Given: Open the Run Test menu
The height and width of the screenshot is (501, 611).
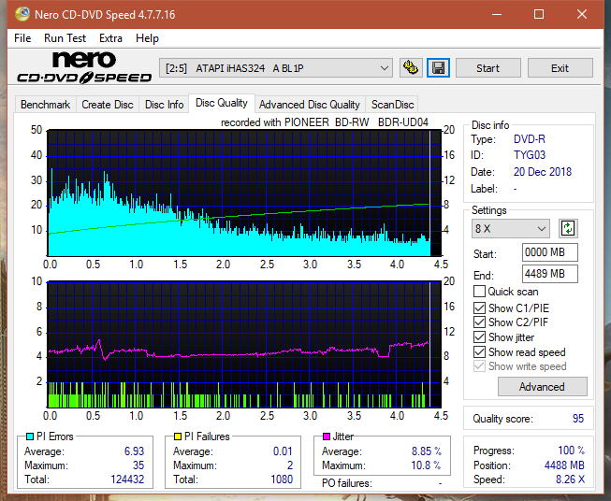Looking at the screenshot, I should coord(65,38).
